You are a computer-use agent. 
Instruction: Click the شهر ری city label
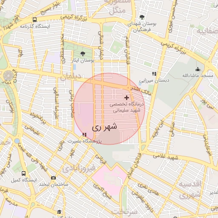pyautogui.click(x=104, y=126)
